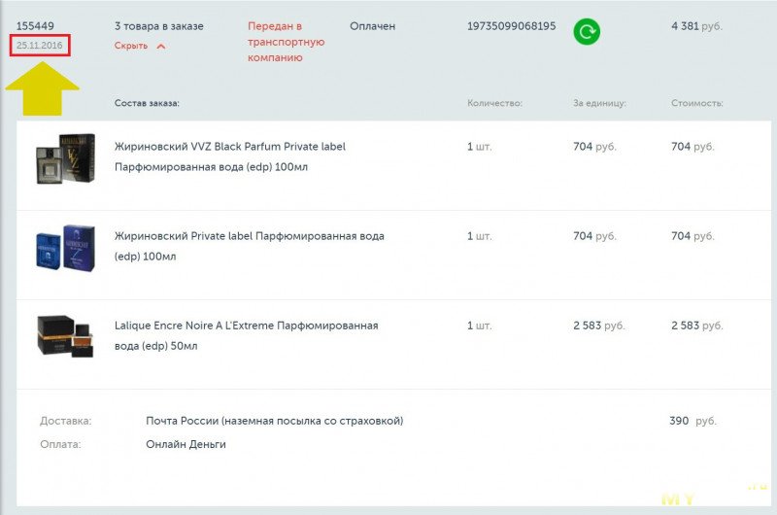Click the Онлайн Деньги payment method
This screenshot has height=515, width=777.
pyautogui.click(x=186, y=444)
